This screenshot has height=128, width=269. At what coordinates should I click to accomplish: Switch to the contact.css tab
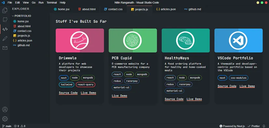click(x=113, y=9)
